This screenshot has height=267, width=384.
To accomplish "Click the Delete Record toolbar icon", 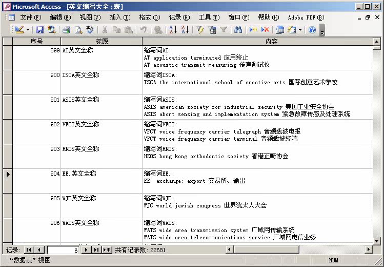I will (265, 30).
